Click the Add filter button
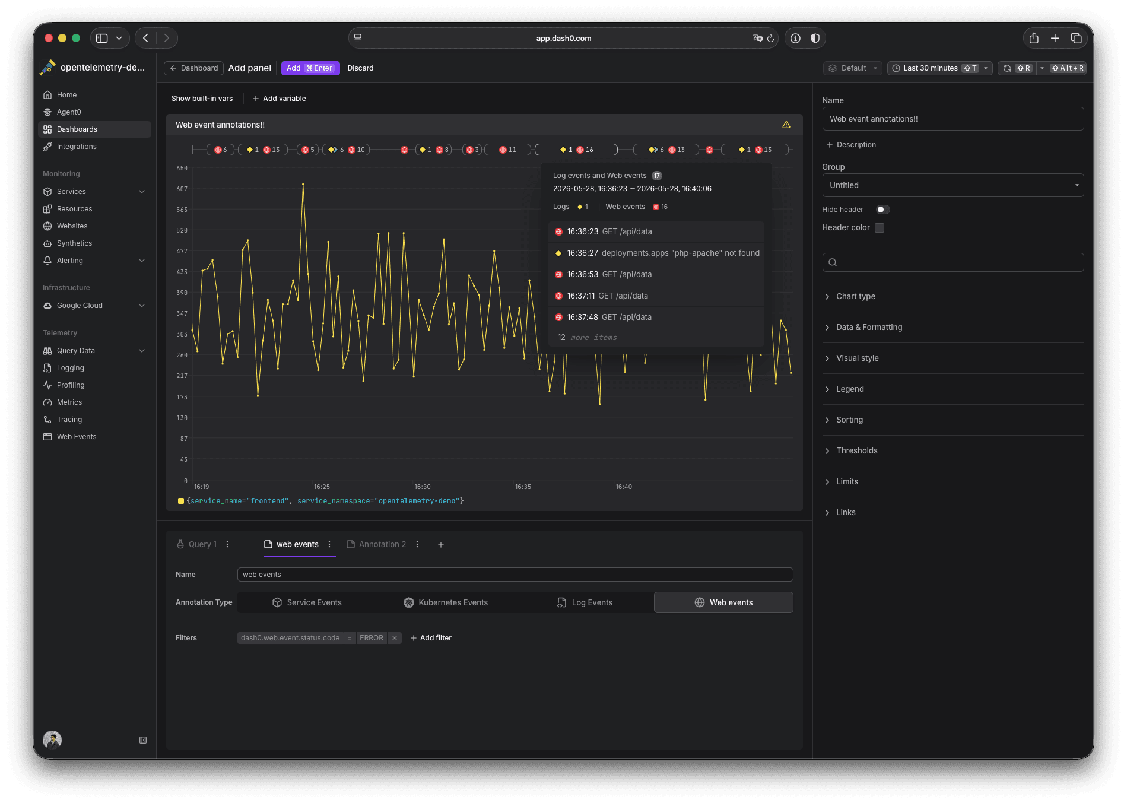The width and height of the screenshot is (1127, 803). pos(431,638)
